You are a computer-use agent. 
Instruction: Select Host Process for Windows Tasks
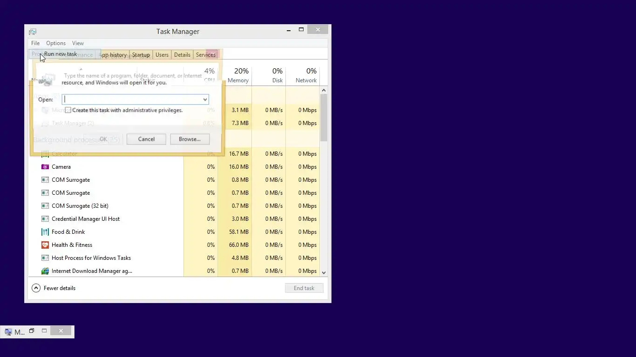coord(175,258)
